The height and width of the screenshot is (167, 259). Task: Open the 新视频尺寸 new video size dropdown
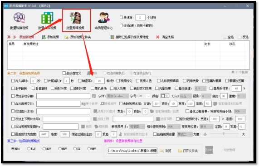coord(137,127)
